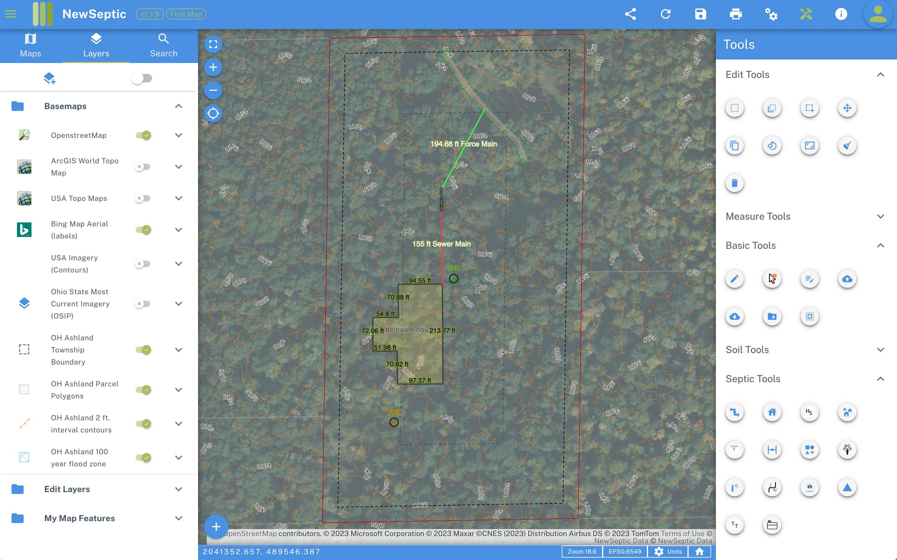Turn off the OH Ashland Parcel Polygons layer

pyautogui.click(x=143, y=390)
